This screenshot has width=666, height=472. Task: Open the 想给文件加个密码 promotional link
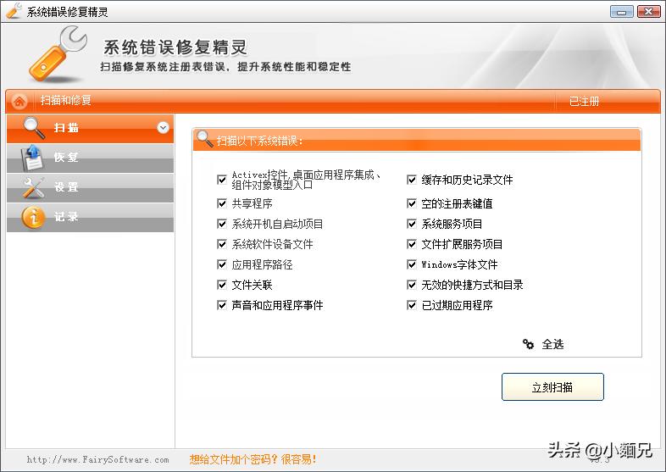tap(253, 459)
